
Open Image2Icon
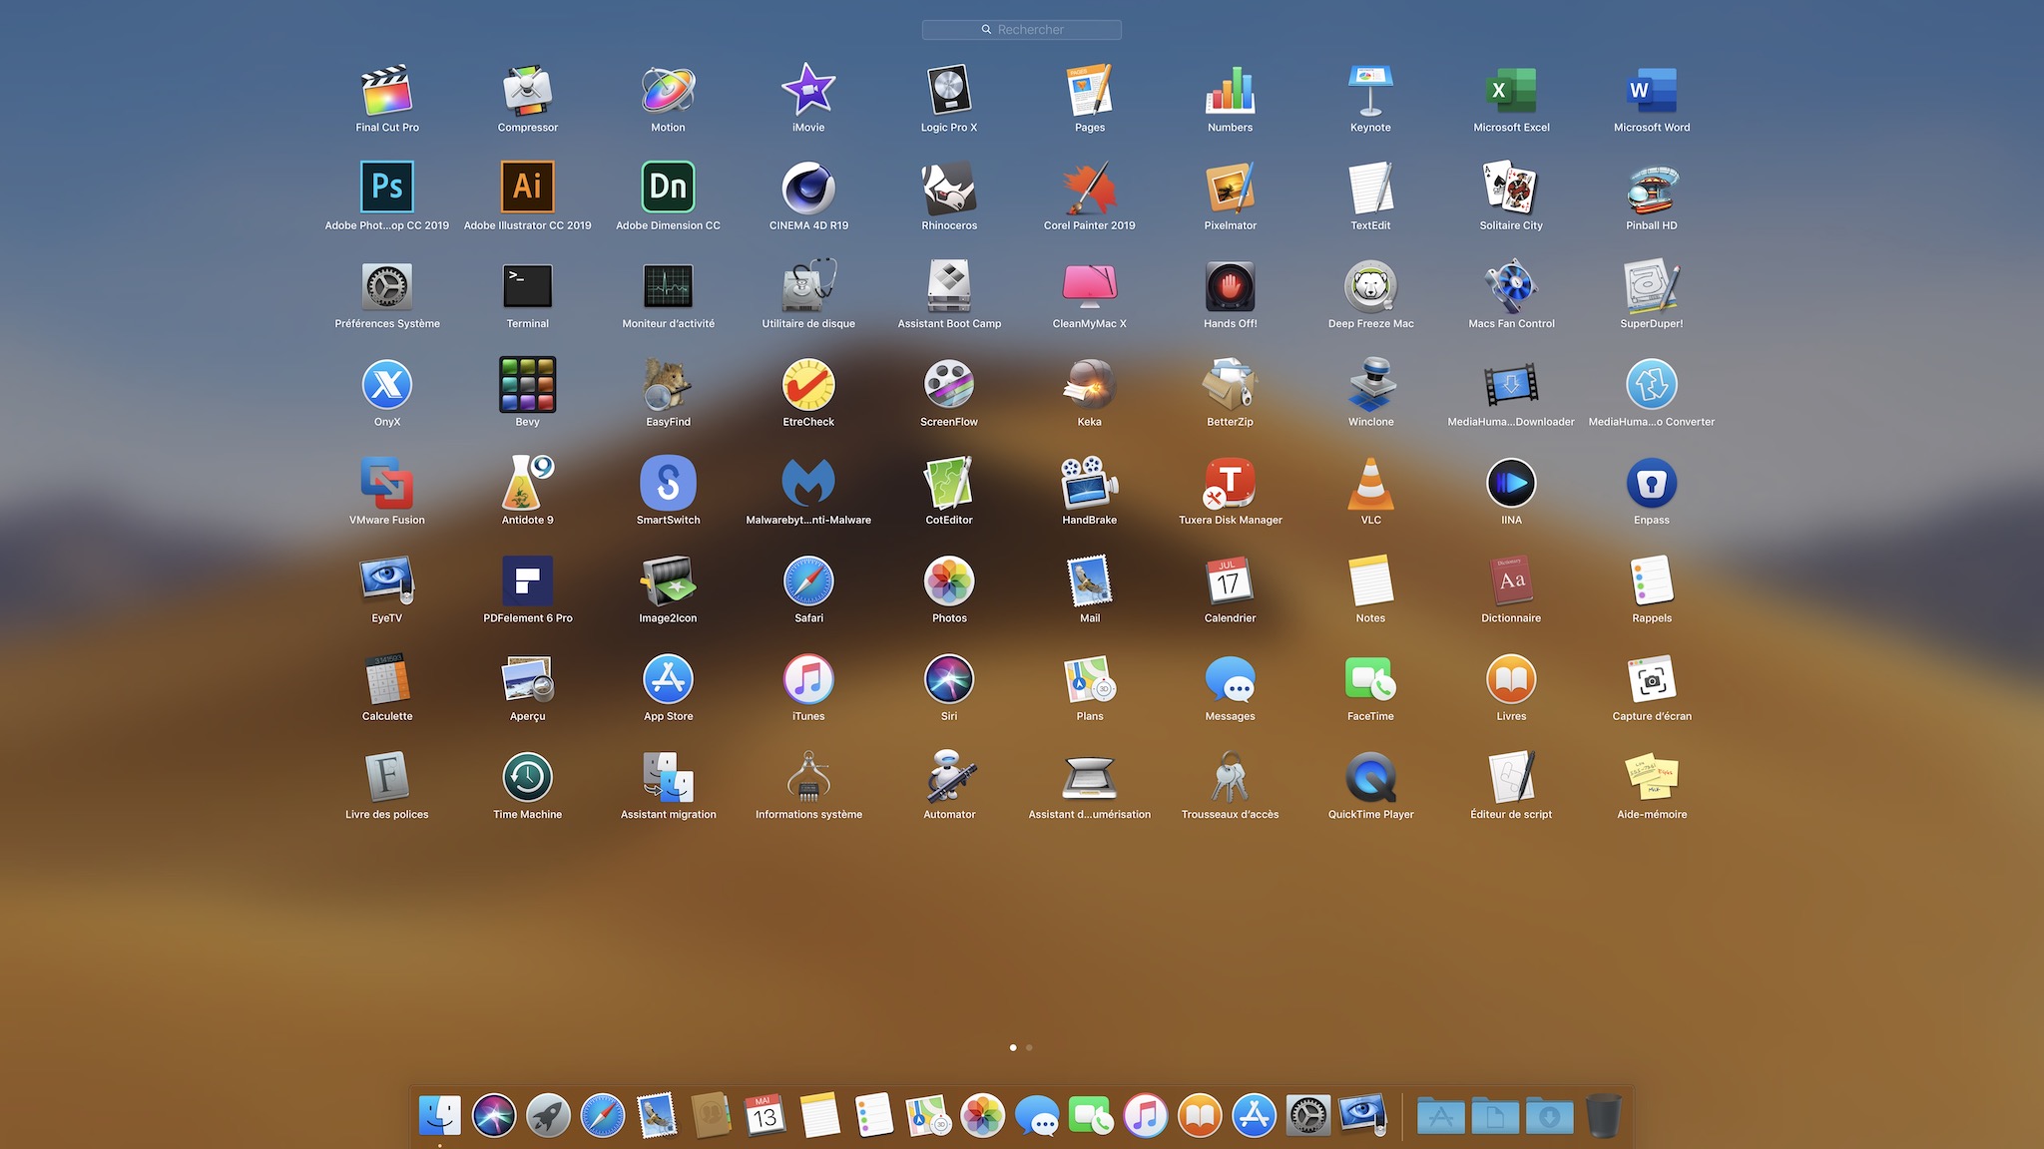point(668,580)
